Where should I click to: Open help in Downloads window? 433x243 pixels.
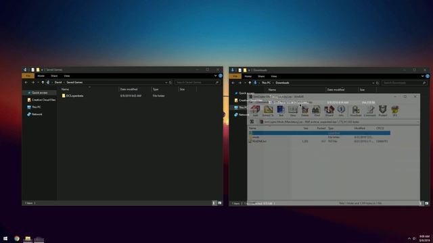(428, 76)
